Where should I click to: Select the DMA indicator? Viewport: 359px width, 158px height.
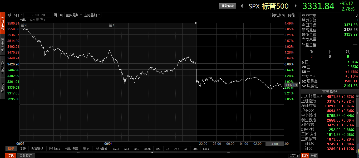coord(195,149)
